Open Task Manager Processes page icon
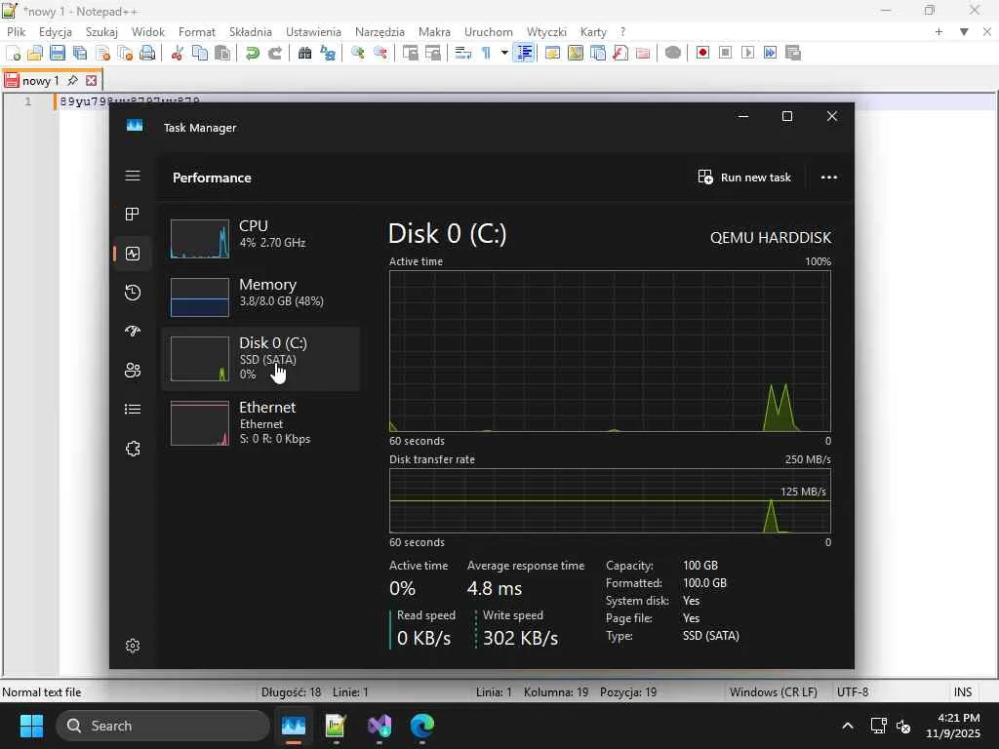 click(133, 214)
